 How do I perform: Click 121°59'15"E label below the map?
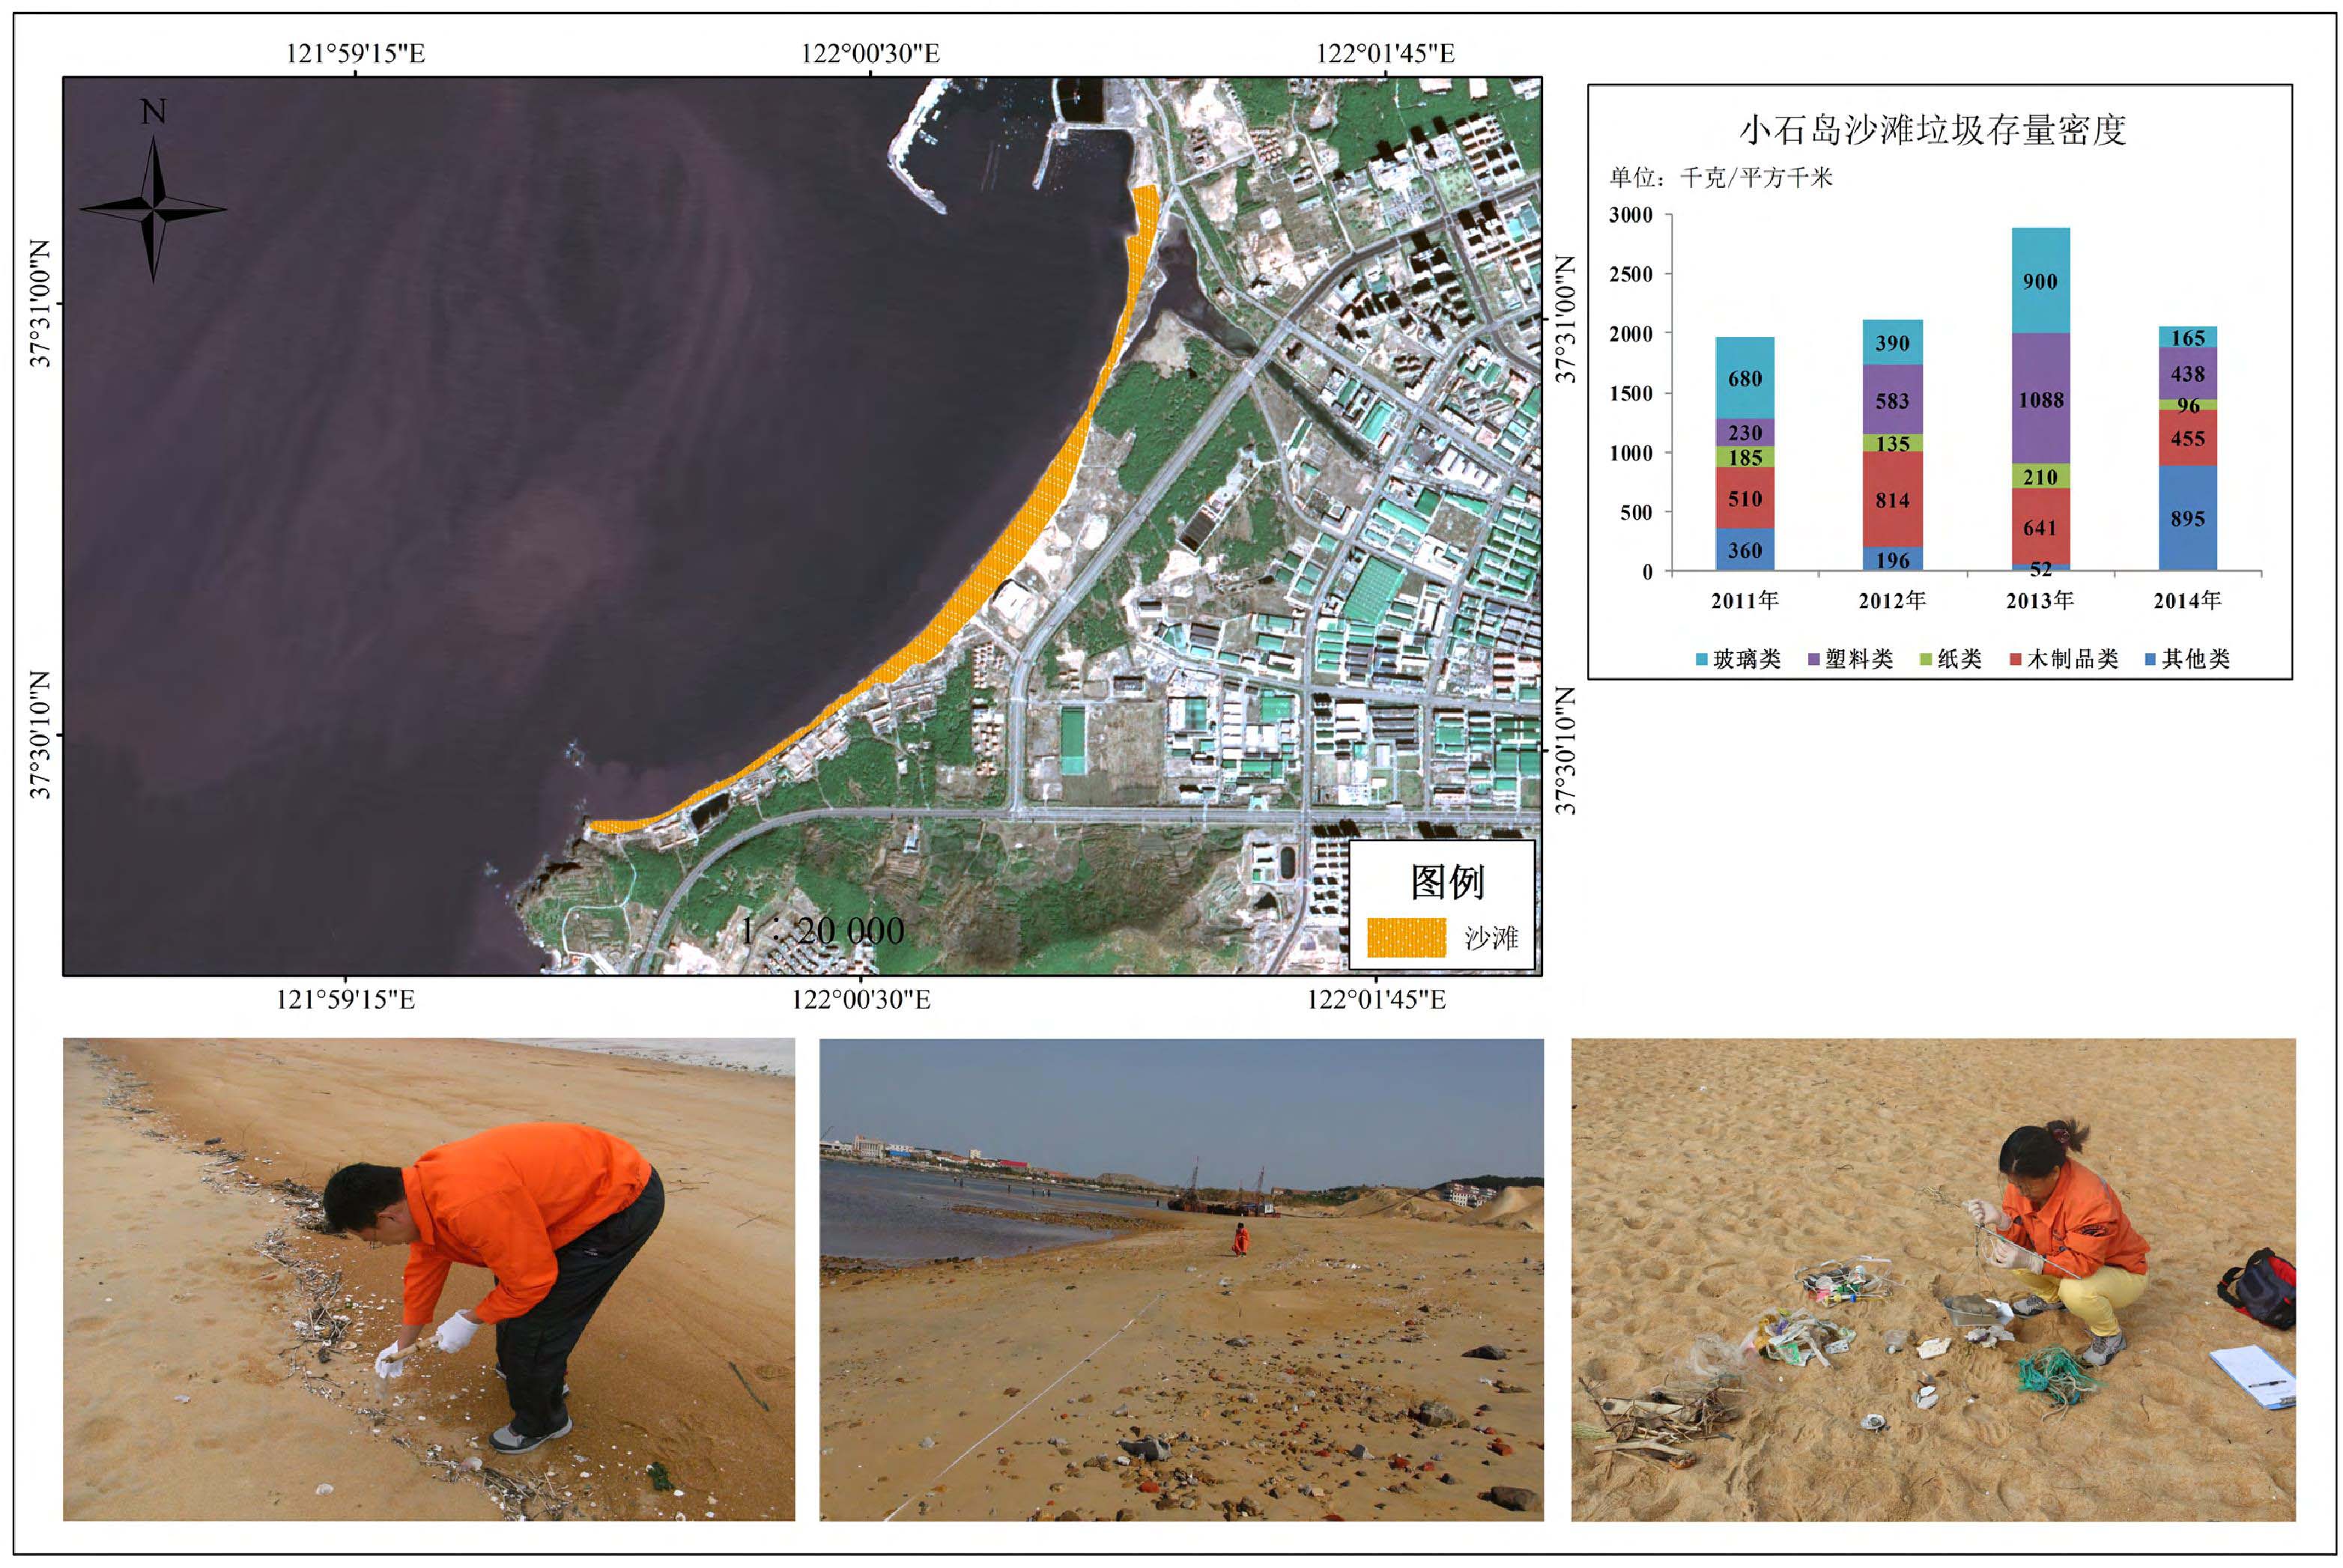pyautogui.click(x=346, y=999)
